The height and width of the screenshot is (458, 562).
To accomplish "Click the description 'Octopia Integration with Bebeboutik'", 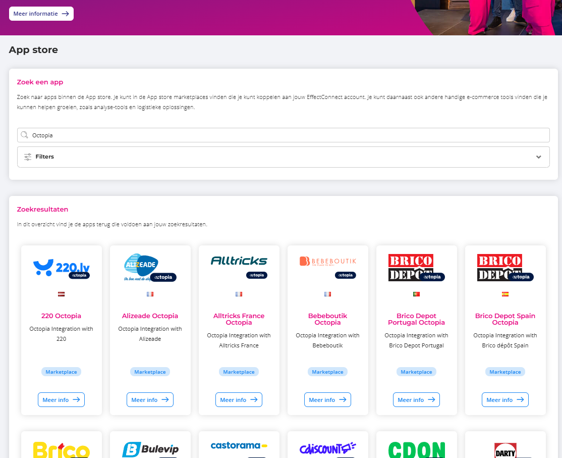I will tap(328, 340).
